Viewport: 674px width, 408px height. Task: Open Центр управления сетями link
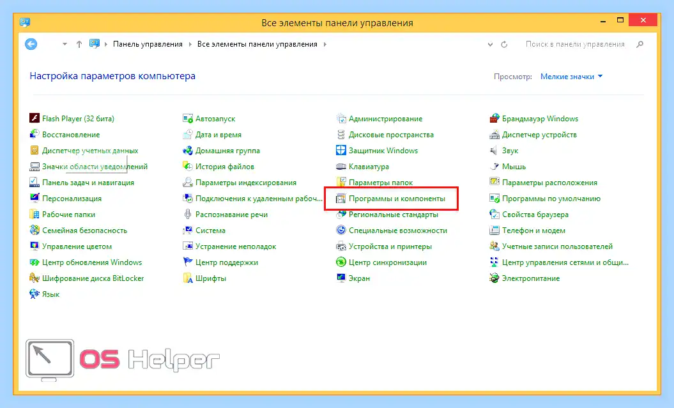pos(565,262)
